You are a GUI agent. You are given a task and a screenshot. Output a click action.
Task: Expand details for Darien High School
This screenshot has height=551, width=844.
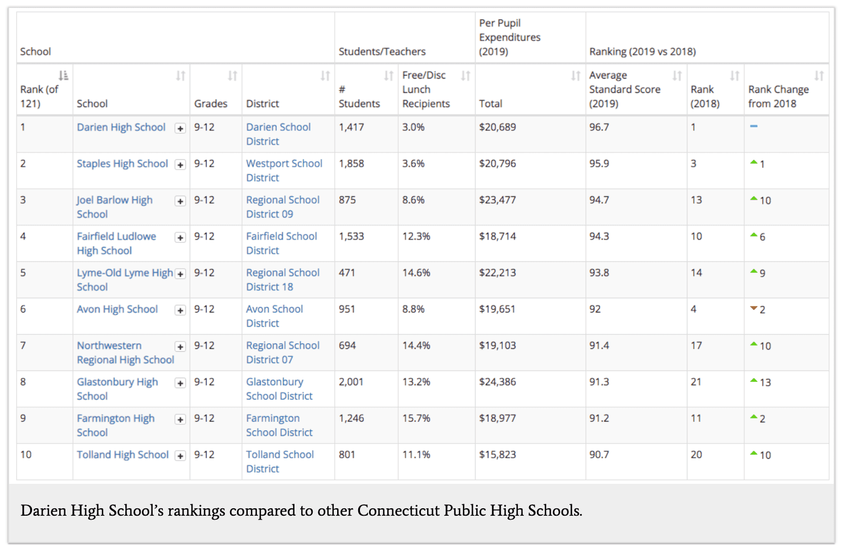[x=180, y=128]
